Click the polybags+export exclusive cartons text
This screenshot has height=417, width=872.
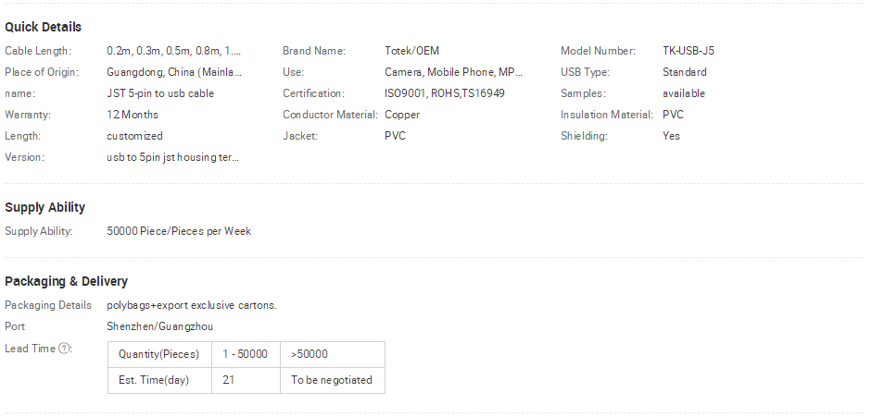tap(191, 305)
